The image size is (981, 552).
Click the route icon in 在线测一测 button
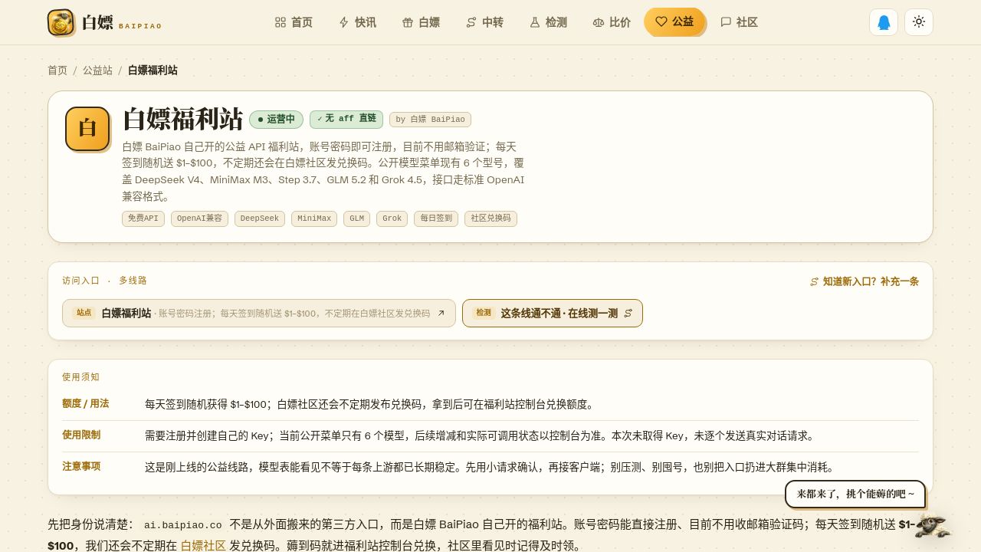pyautogui.click(x=628, y=313)
